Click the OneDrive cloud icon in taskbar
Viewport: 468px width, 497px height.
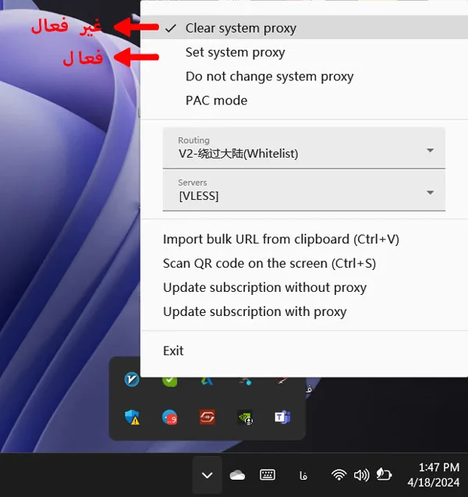coord(237,474)
